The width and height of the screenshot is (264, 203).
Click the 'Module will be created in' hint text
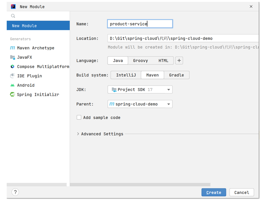click(183, 47)
